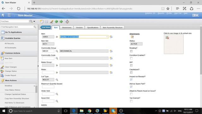Click the Lot Type lookup magnifier
This screenshot has width=202, height=114.
(57, 80)
